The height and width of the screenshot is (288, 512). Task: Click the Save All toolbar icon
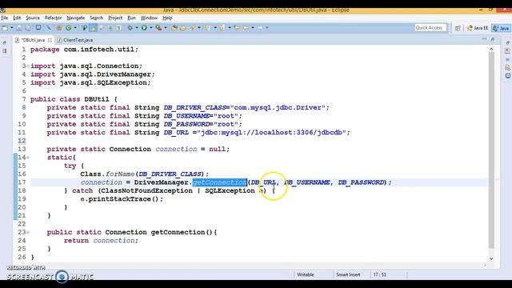tap(28, 28)
